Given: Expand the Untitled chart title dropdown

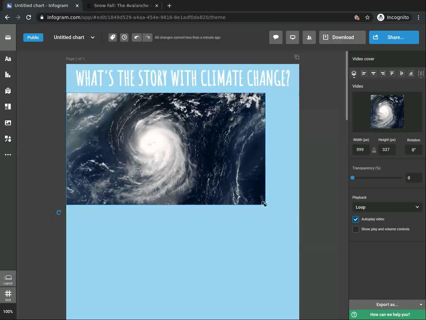Looking at the screenshot, I should tap(93, 37).
